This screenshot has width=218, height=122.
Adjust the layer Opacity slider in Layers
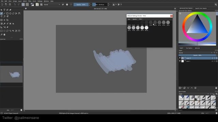(x=197, y=55)
